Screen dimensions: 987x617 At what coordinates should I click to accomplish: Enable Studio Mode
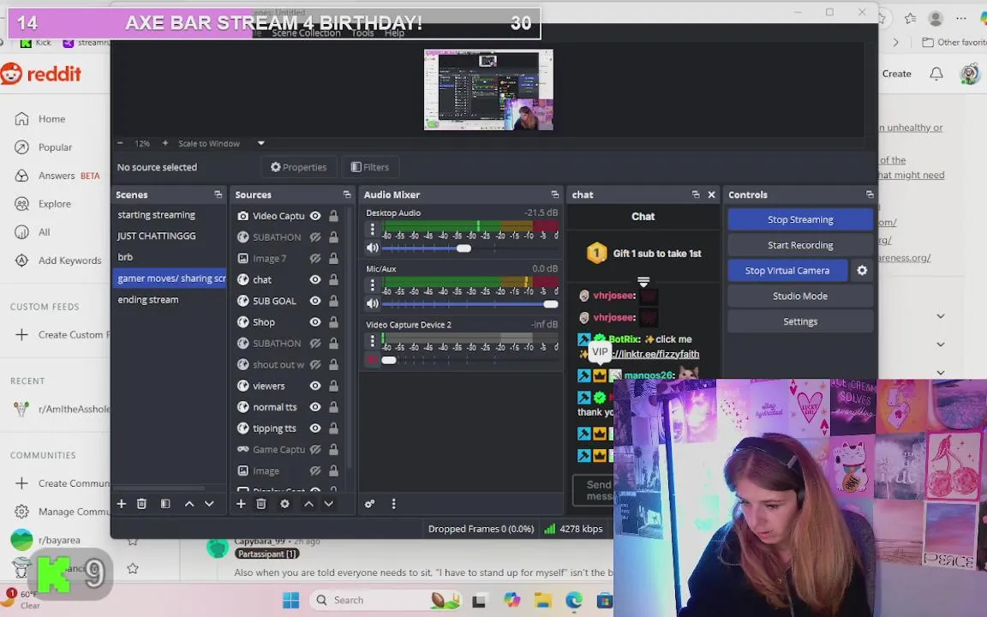[x=800, y=296]
